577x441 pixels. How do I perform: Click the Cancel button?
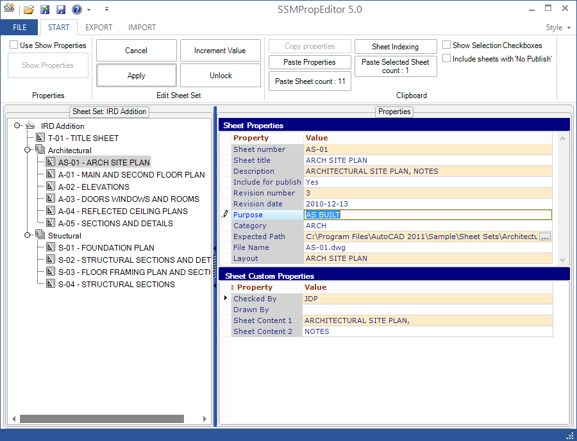136,51
